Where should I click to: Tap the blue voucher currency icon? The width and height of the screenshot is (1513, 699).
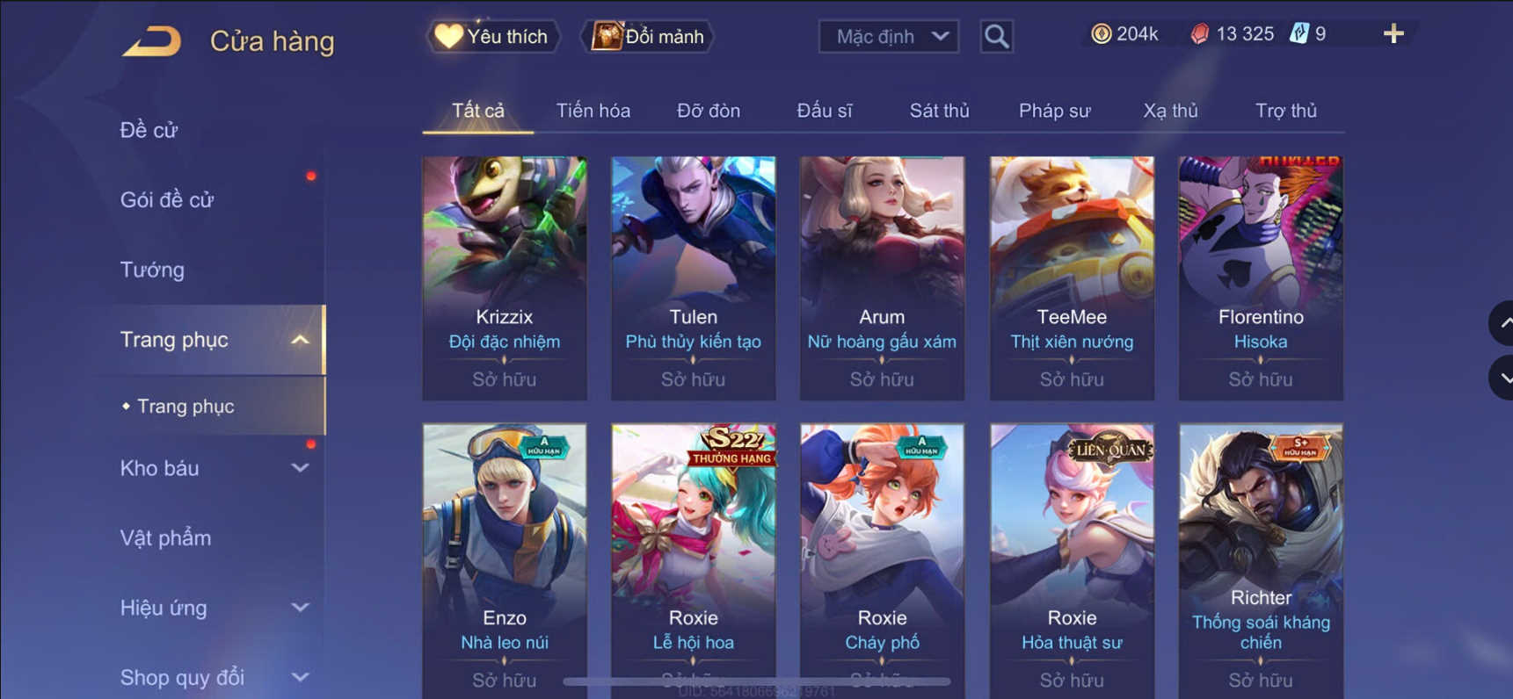(1298, 34)
